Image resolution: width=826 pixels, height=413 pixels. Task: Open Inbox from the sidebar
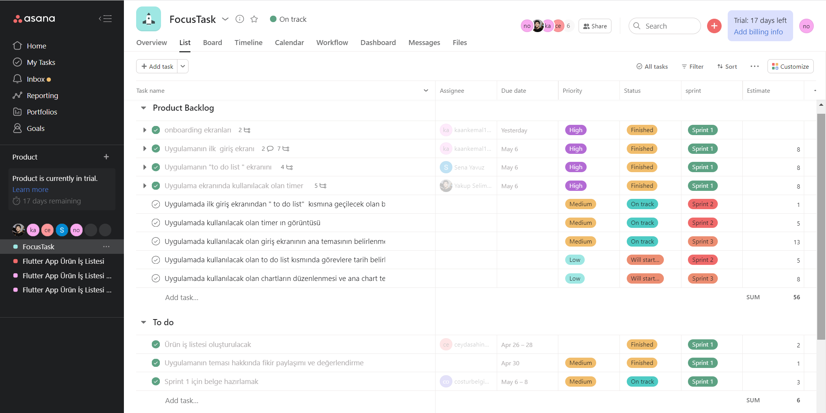click(36, 79)
